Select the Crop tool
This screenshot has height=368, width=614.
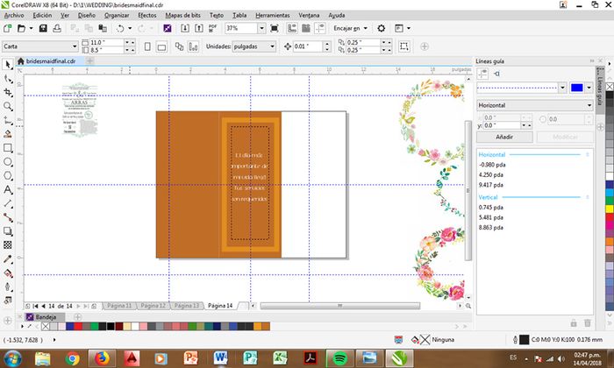8,92
